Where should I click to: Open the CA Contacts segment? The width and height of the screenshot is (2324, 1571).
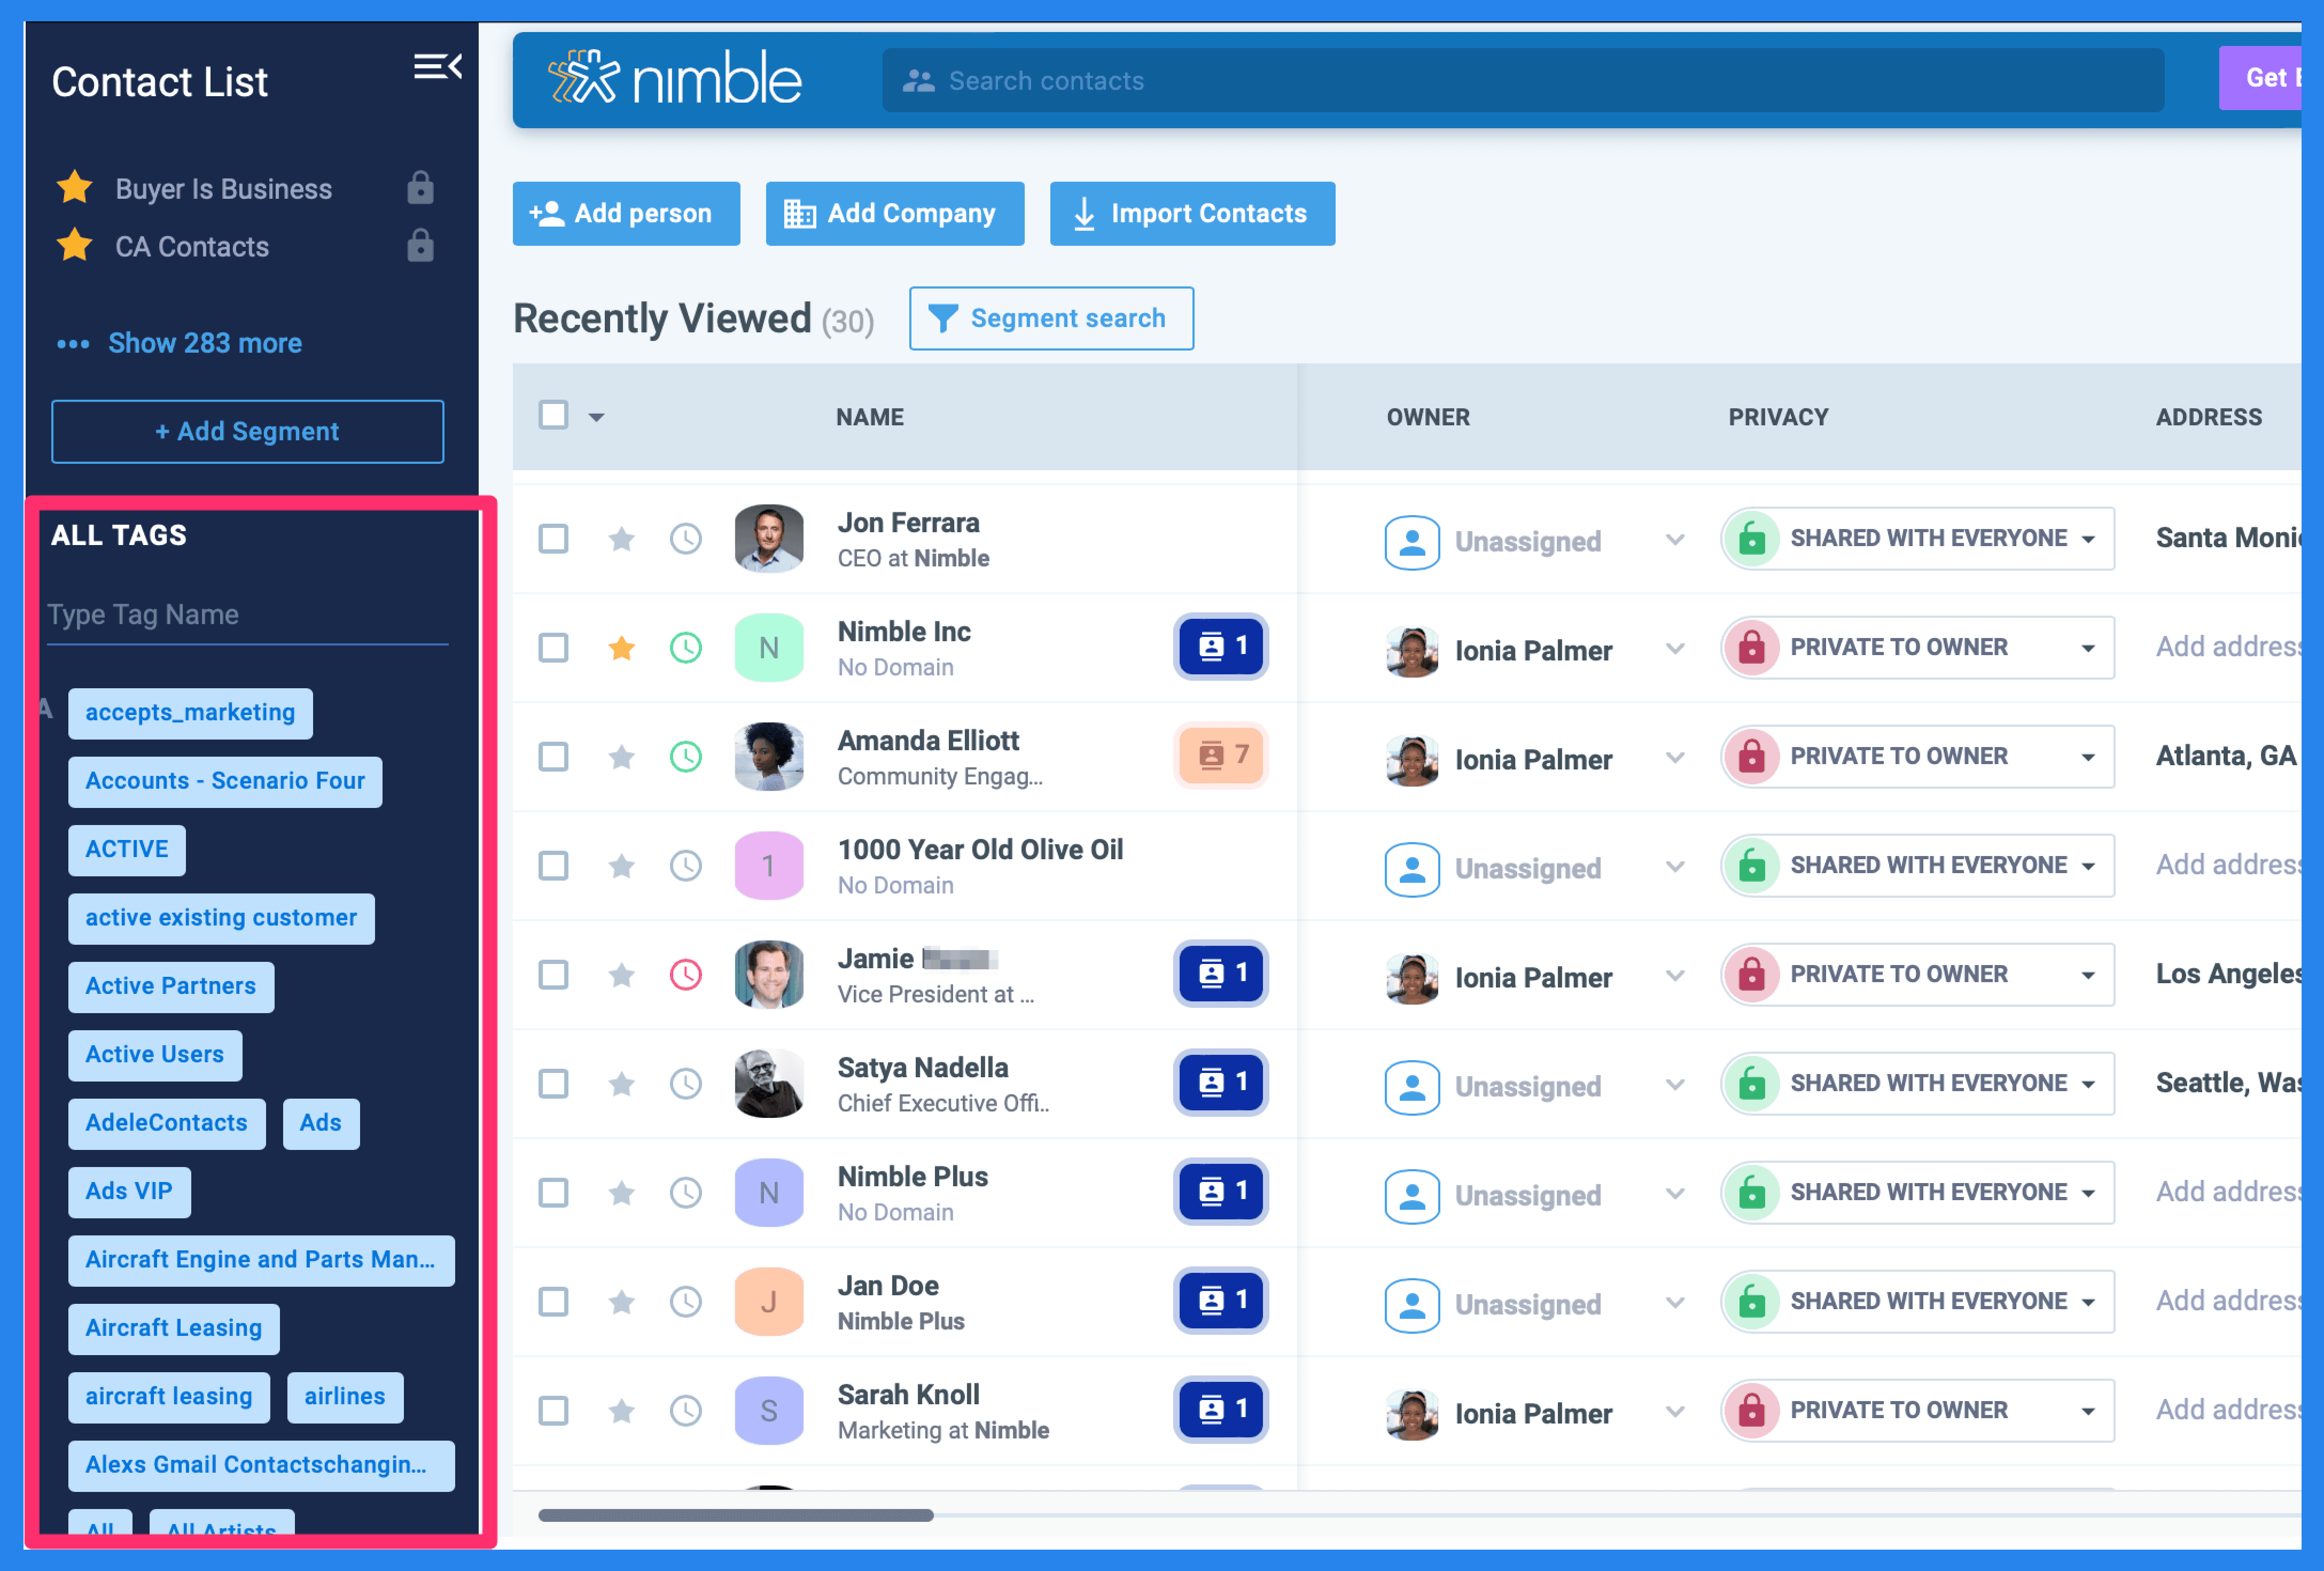coord(192,247)
